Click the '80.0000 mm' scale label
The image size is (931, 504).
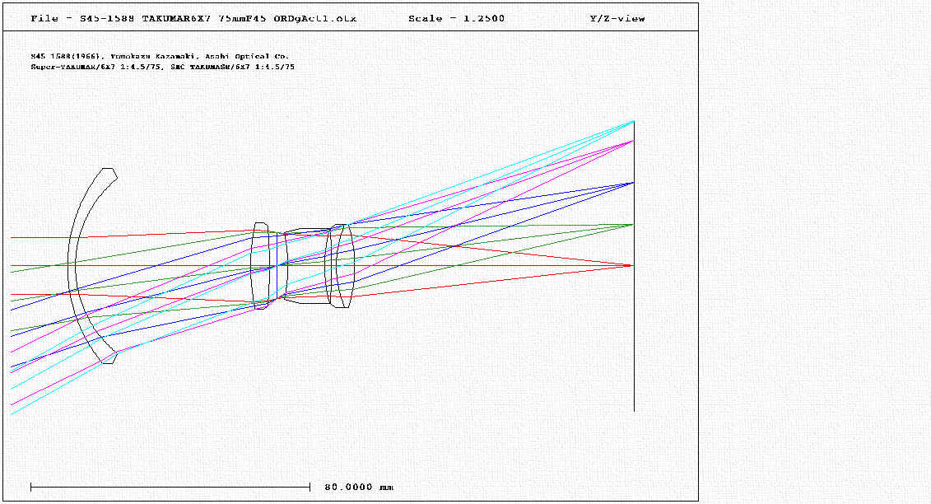point(359,487)
